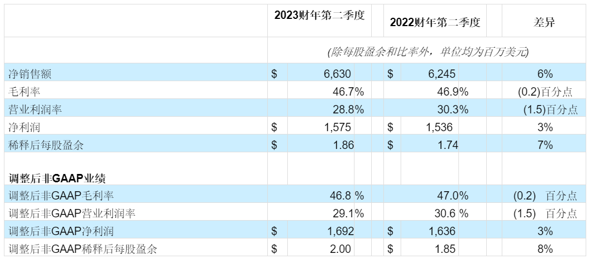Click the 2022财年第二季度 column header

click(x=435, y=22)
